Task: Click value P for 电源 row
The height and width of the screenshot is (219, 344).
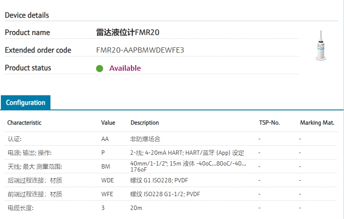Action: [103, 153]
